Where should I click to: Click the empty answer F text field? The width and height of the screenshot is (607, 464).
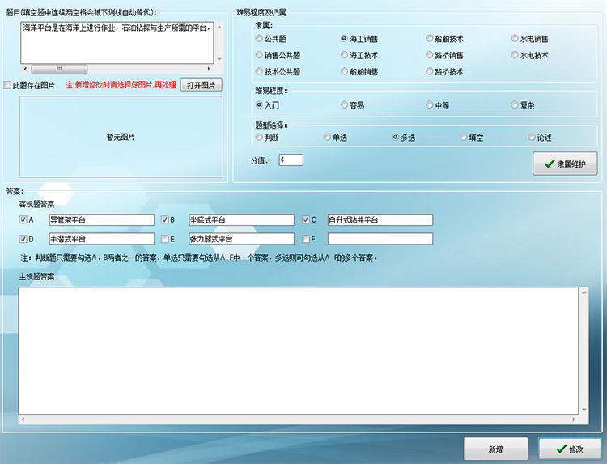pyautogui.click(x=380, y=239)
